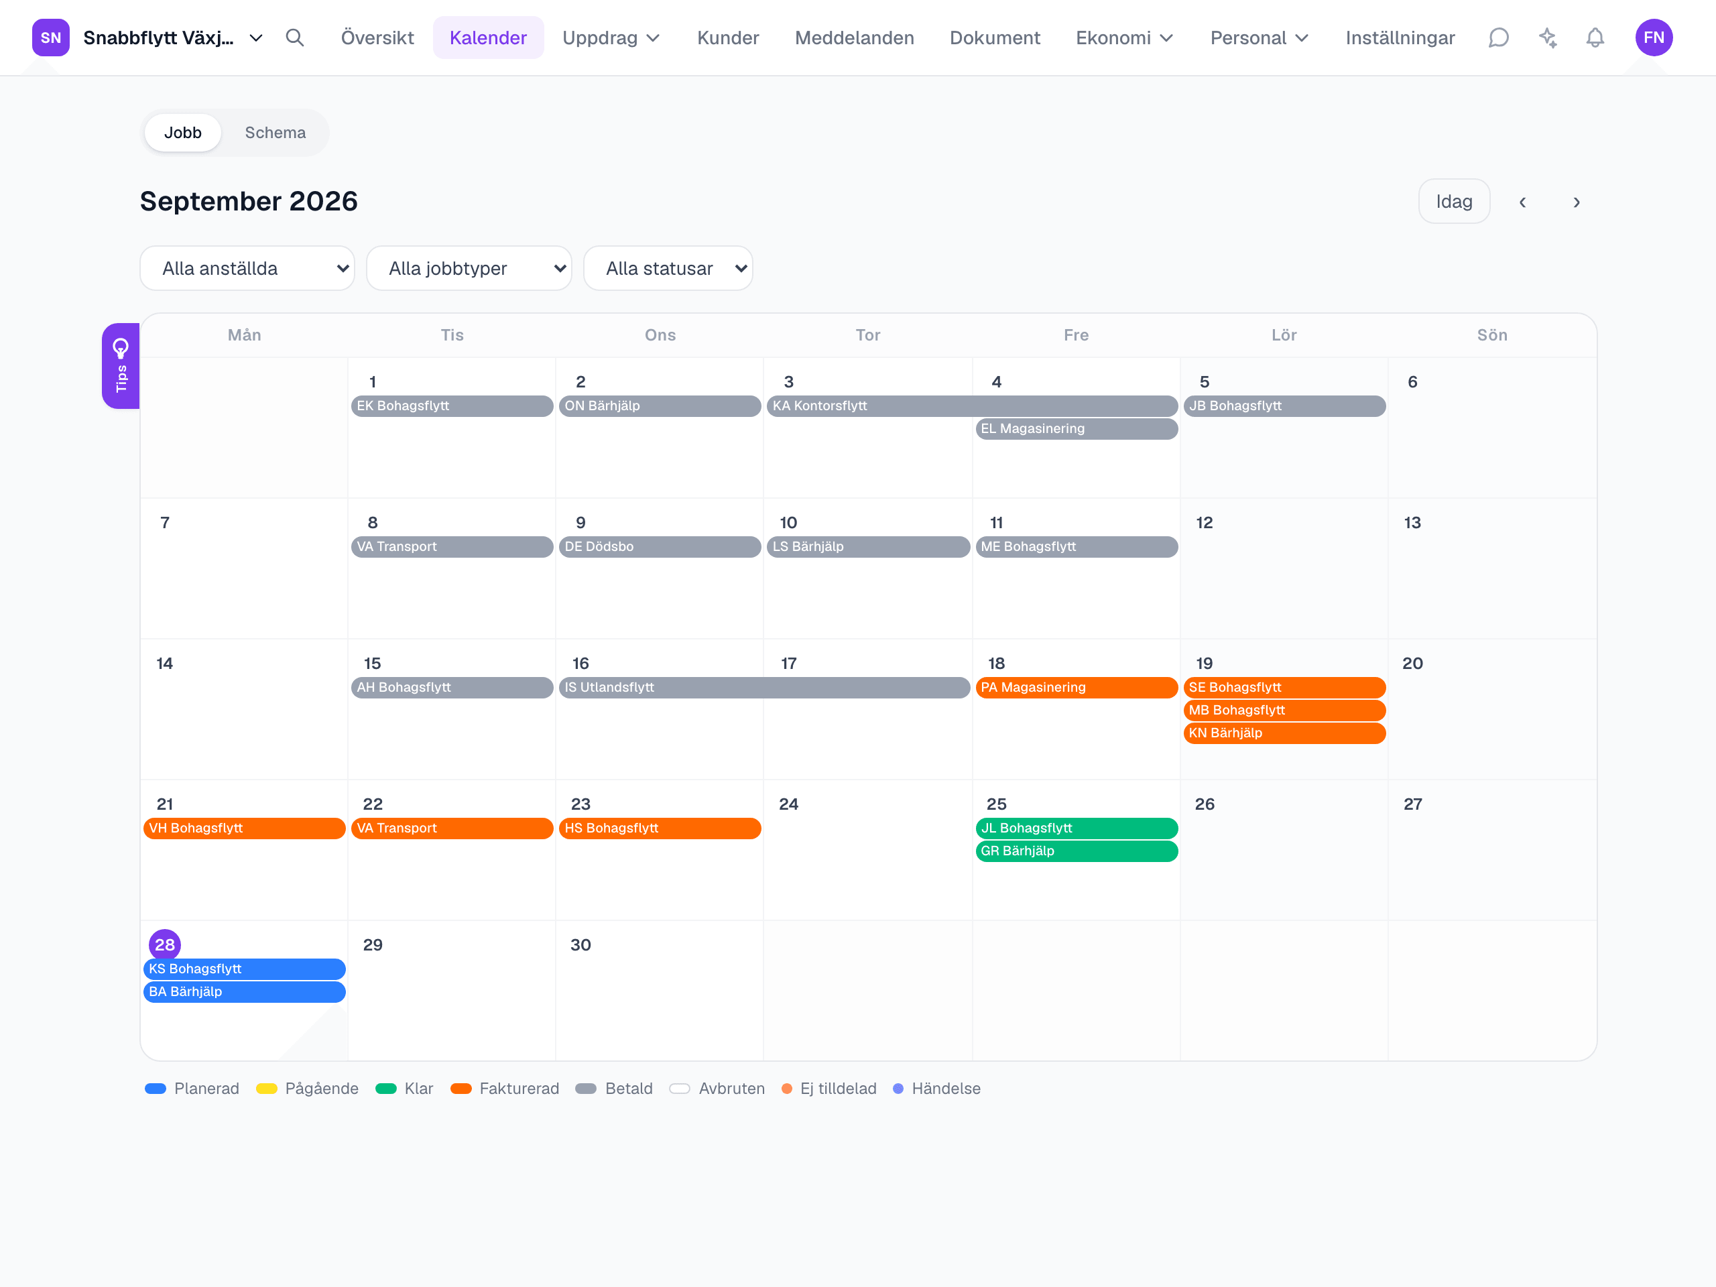This screenshot has width=1716, height=1287.
Task: Open IS Utlandsflytt job
Action: (x=765, y=687)
